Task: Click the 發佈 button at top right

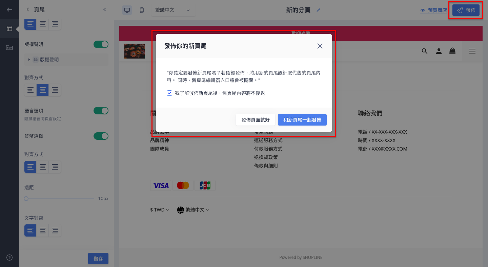Action: click(466, 10)
